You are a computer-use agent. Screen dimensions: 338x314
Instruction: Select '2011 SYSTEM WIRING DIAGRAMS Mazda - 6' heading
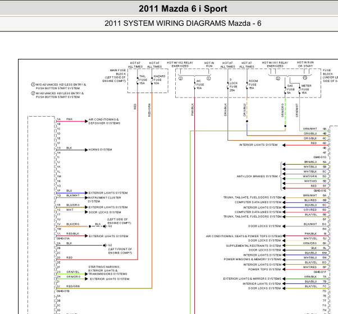click(183, 23)
